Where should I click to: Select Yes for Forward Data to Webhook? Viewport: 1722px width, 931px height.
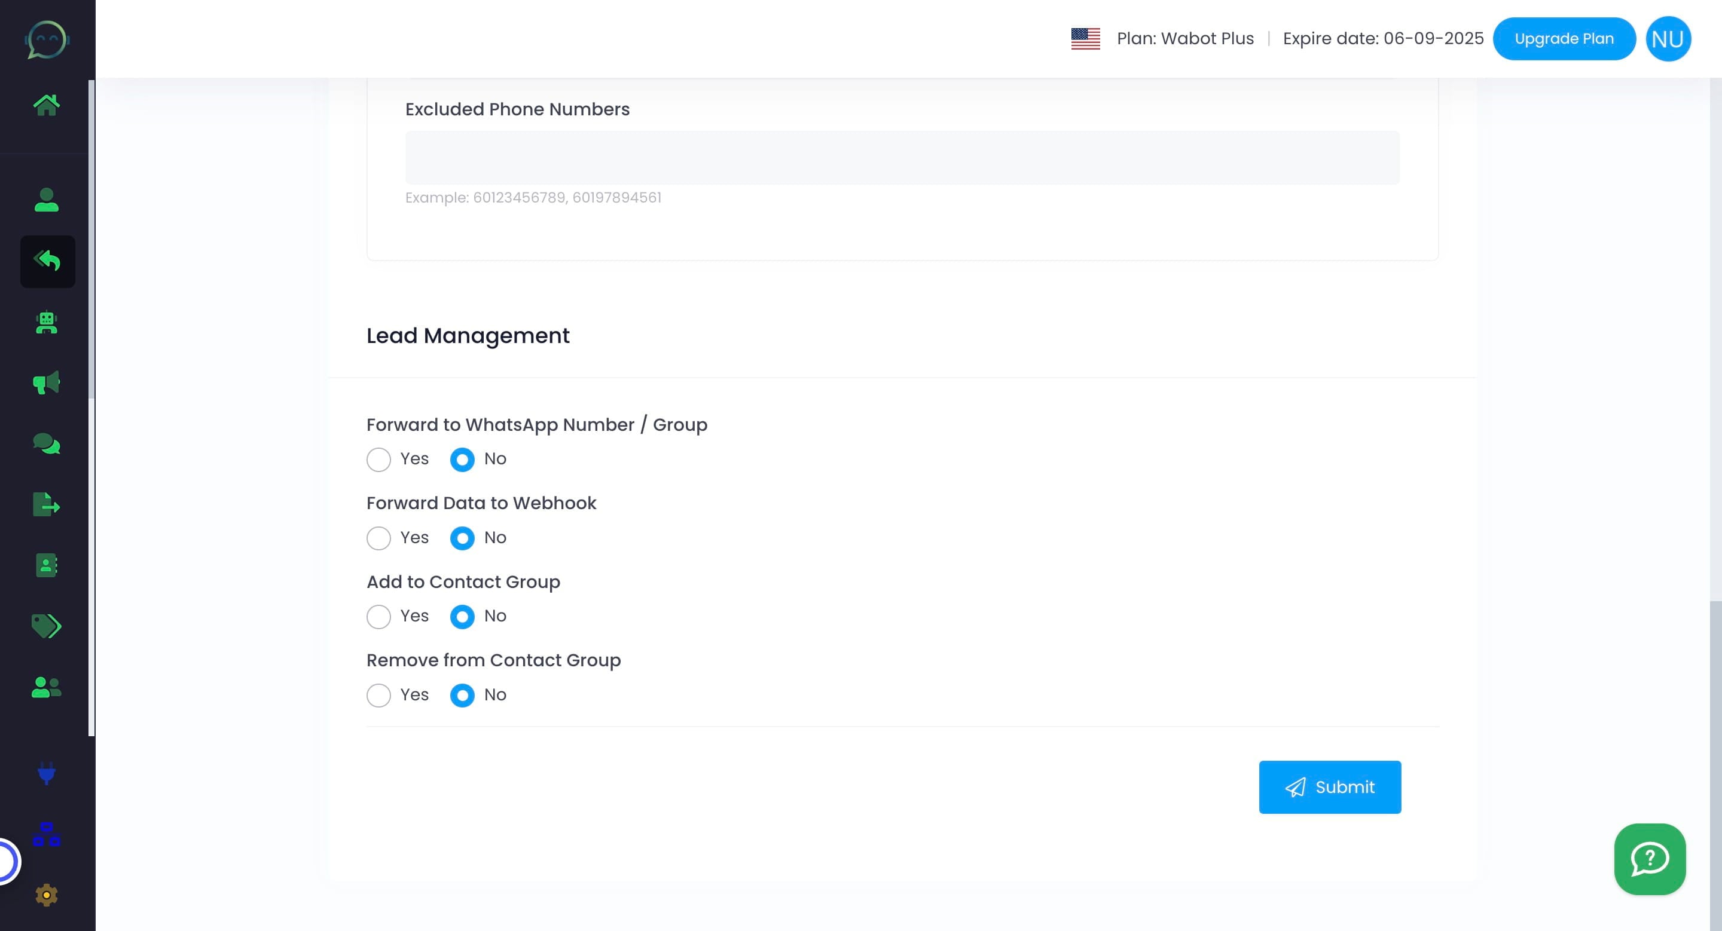378,538
